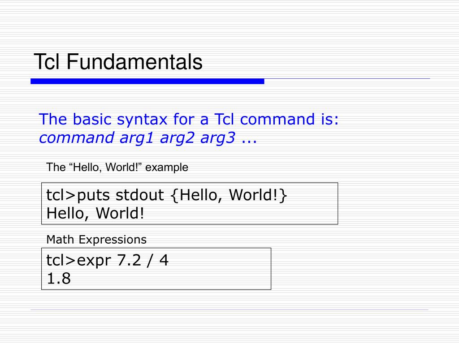The width and height of the screenshot is (459, 344).
Task: Click the output line 'Hello, World!'
Action: tap(95, 213)
